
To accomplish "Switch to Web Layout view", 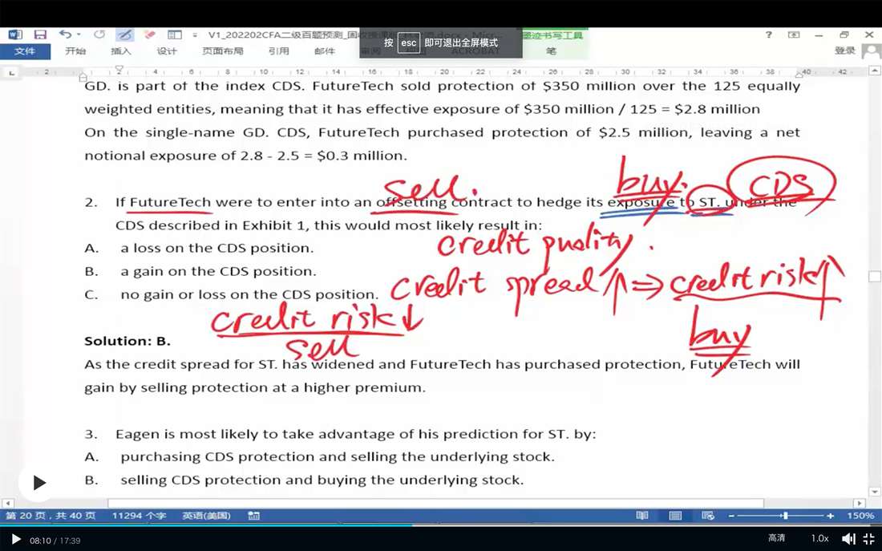I will [x=708, y=516].
